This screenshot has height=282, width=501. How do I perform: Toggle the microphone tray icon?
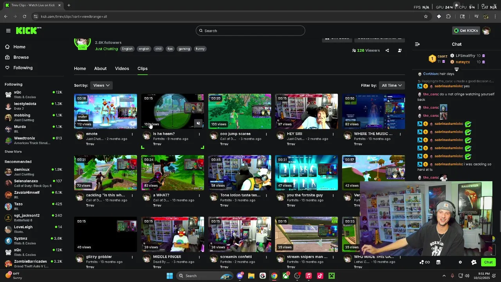[452, 276]
